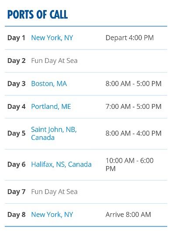Click the Depart 4:00 PM time

130,38
